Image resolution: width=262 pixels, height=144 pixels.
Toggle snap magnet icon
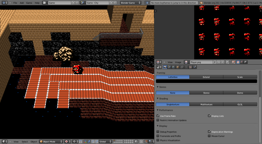point(146,141)
